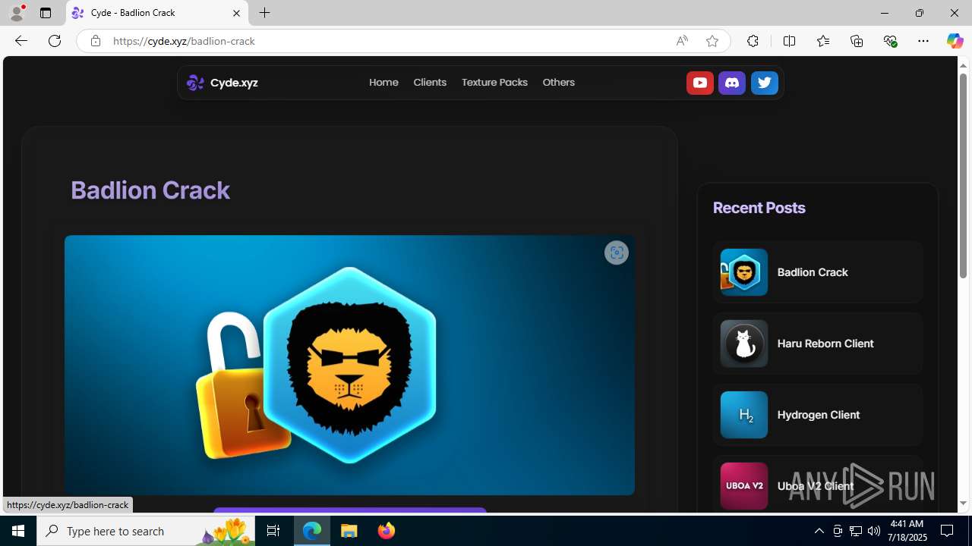972x546 pixels.
Task: Select the Cyde - Badlion Crack tab
Action: point(157,13)
